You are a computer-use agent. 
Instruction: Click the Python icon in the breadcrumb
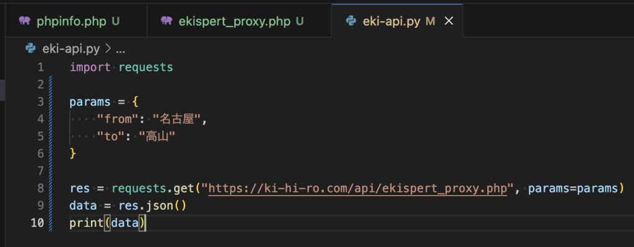point(30,49)
